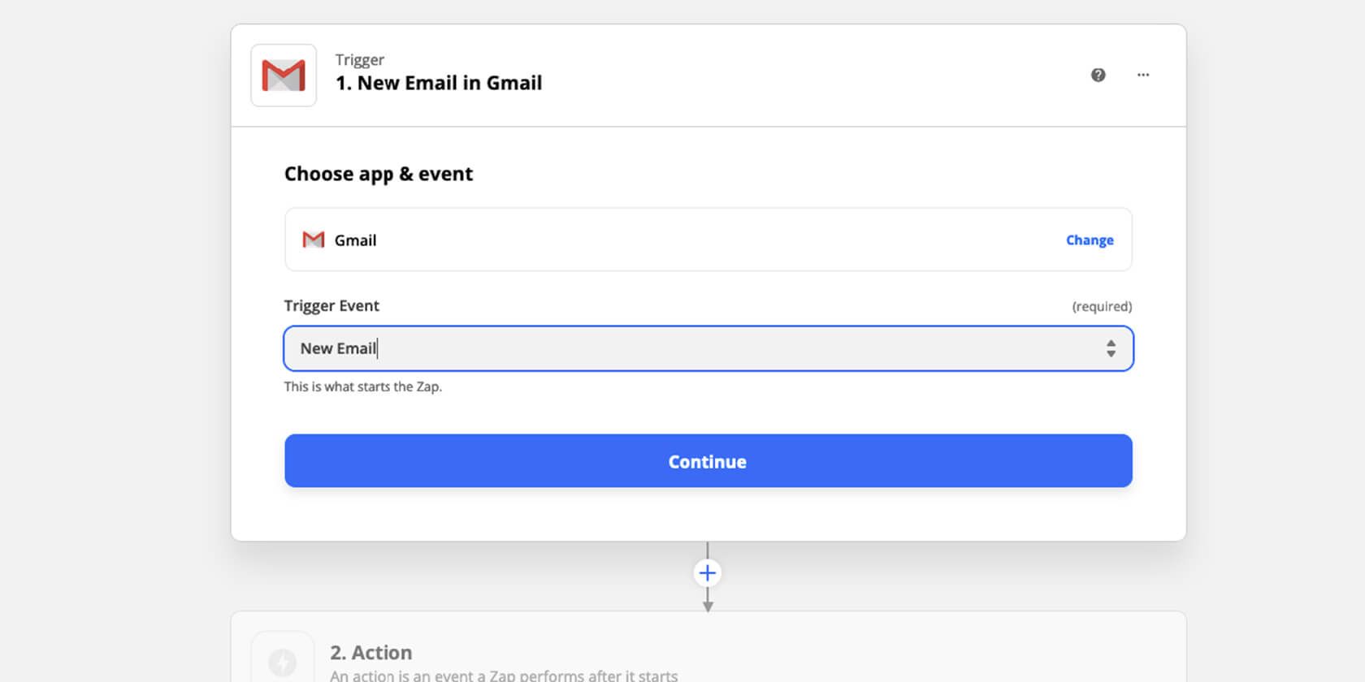Image resolution: width=1365 pixels, height=682 pixels.
Task: Add a step with the plus icon
Action: 708,573
